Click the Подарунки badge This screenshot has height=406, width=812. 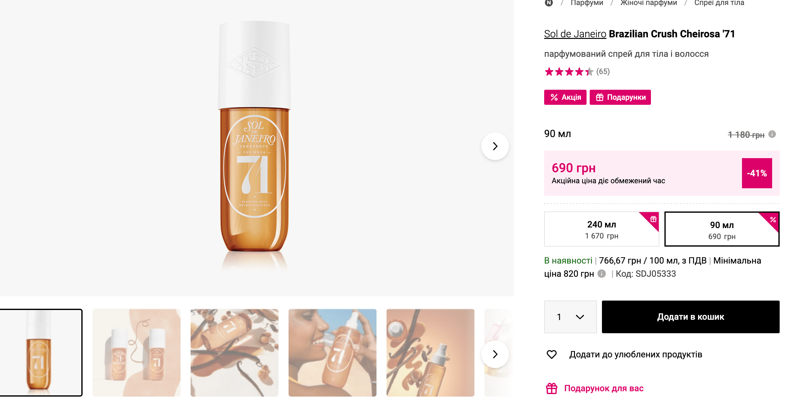coord(620,97)
